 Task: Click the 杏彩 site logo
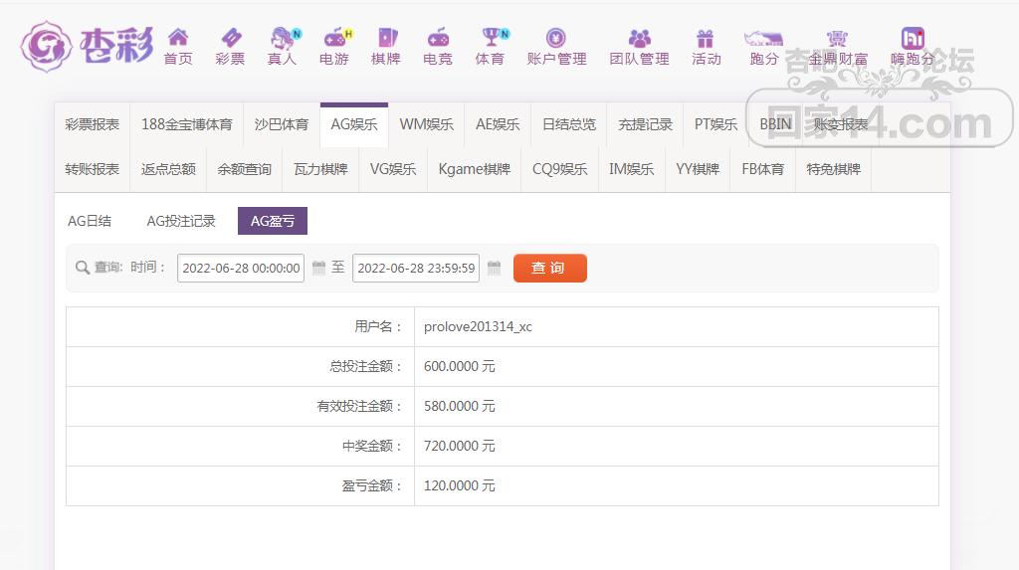[x=87, y=45]
